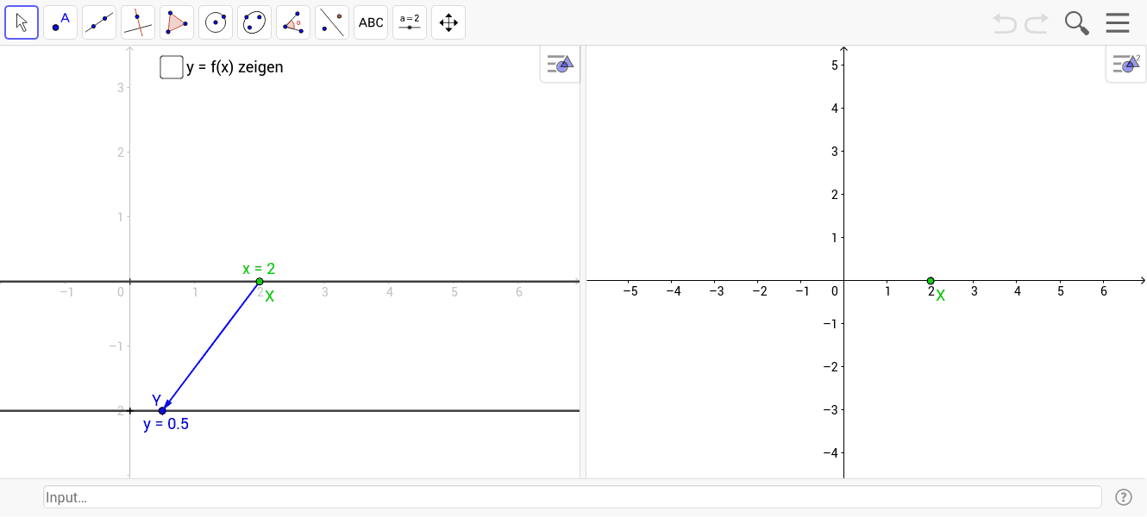The height and width of the screenshot is (517, 1147).
Task: Select the Circle with center tool
Action: coord(216,22)
